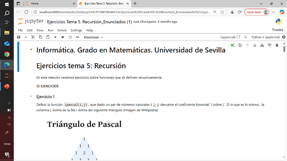Open the Run menu
The image size is (287, 161).
coord(50,30)
